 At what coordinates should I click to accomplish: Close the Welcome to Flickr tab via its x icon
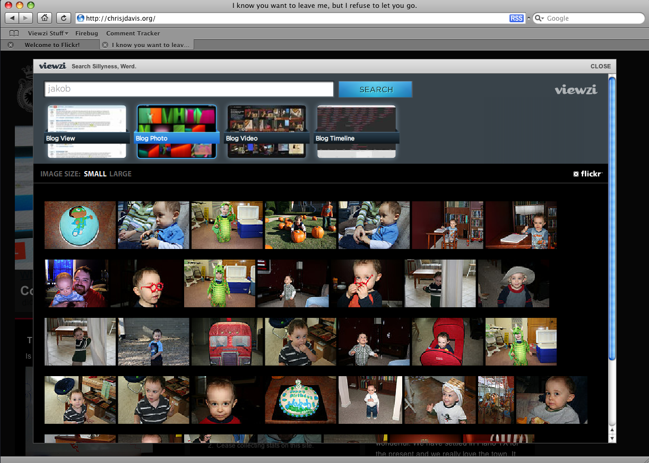click(x=11, y=45)
